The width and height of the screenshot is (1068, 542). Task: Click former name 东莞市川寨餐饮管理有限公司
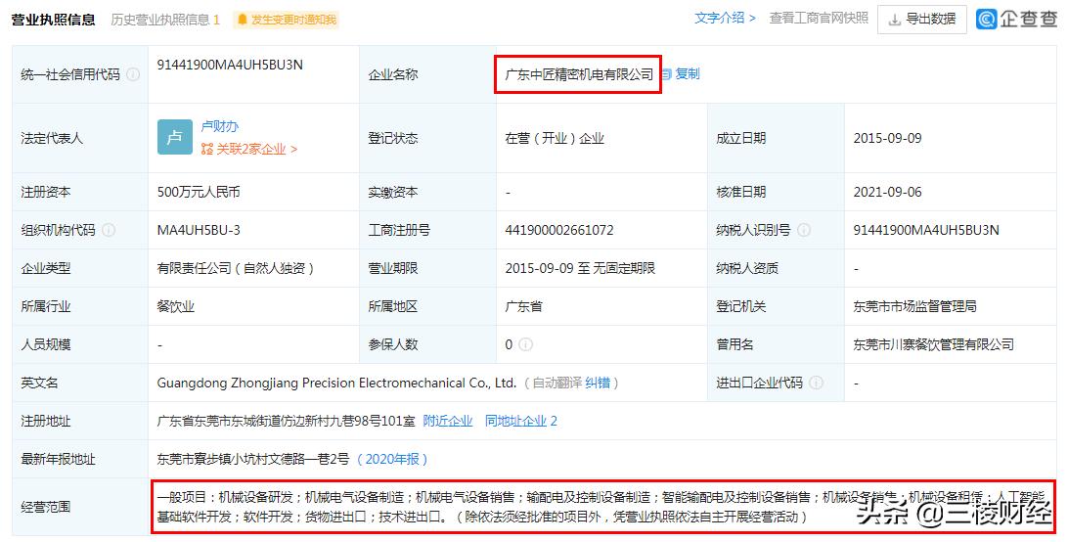tap(933, 345)
